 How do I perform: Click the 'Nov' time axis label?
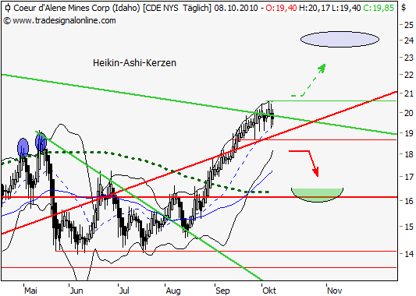(x=335, y=291)
